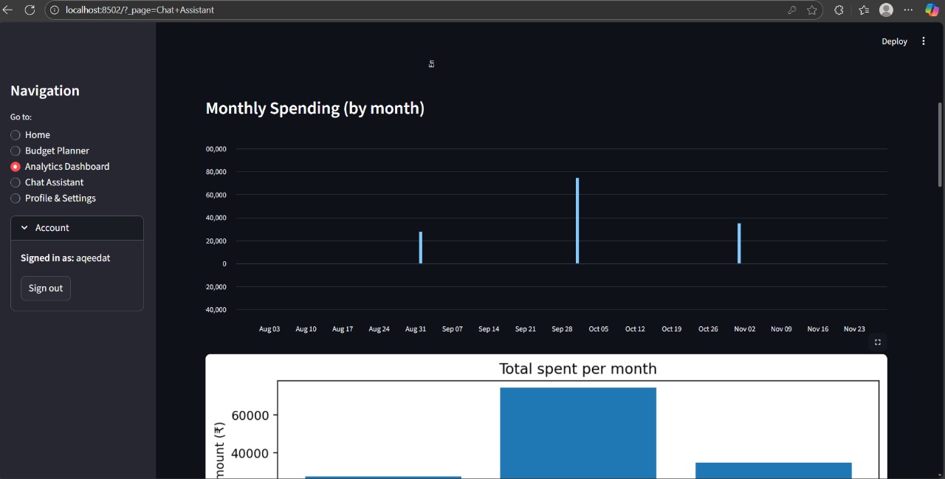Screen dimensions: 945x479
Task: Open the browser profile avatar
Action: [887, 10]
